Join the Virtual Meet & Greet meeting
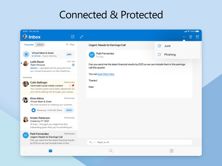 tap(69, 55)
